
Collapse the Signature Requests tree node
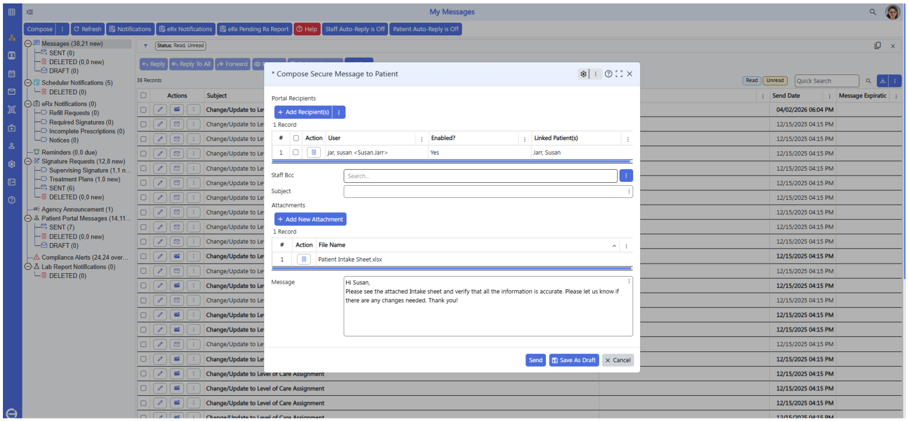(28, 161)
